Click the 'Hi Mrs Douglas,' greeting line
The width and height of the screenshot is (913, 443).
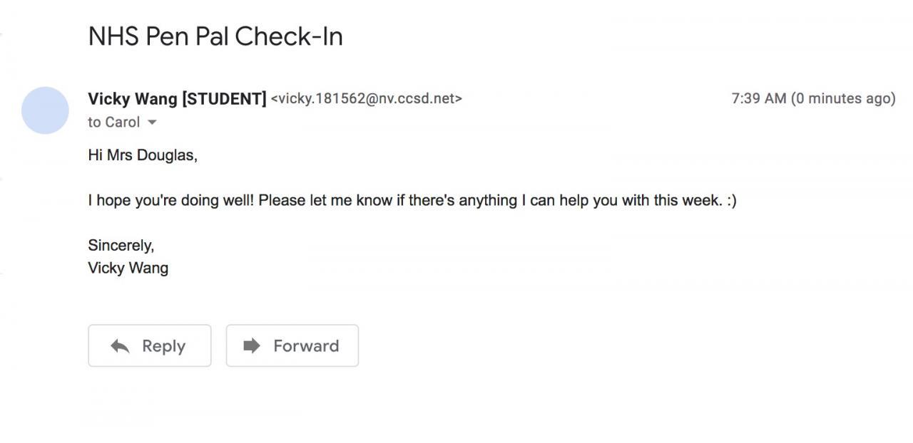(143, 155)
